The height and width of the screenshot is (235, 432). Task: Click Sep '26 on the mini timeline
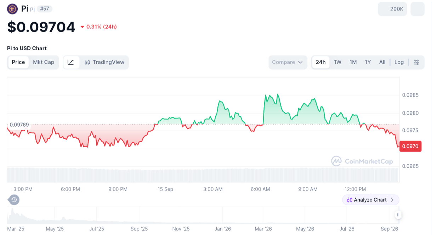[x=390, y=229]
